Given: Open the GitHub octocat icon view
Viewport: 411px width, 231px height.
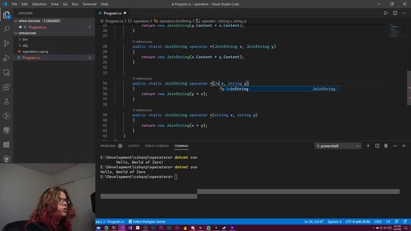Looking at the screenshot, I should [x=6, y=159].
